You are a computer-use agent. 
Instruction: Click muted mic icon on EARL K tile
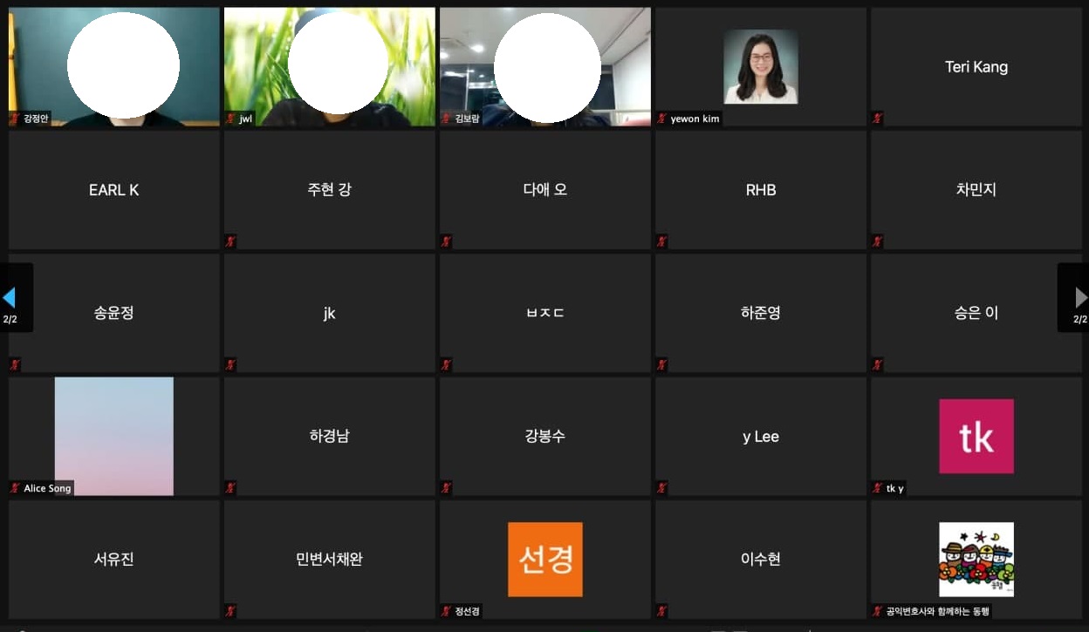(x=15, y=241)
